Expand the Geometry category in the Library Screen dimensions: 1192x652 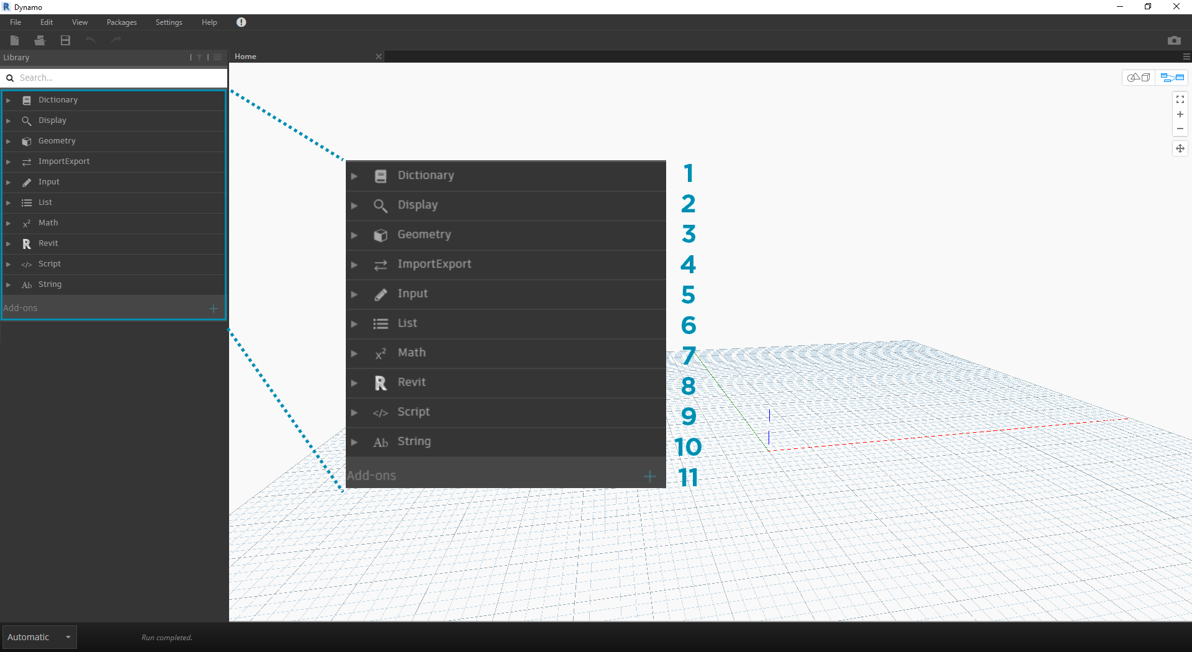click(x=8, y=141)
